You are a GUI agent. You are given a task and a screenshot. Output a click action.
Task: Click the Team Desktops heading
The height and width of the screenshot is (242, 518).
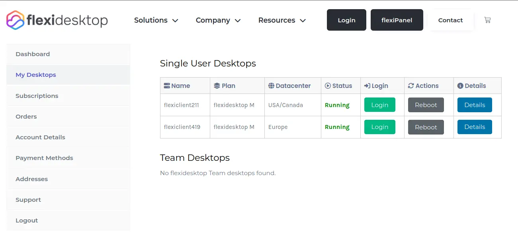pos(195,158)
